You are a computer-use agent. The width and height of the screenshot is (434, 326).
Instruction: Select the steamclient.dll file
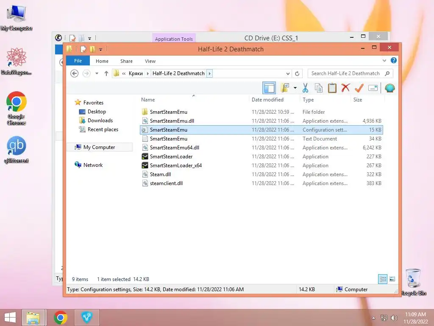click(x=261, y=183)
